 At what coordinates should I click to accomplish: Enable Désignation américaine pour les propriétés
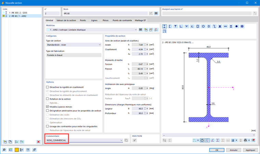click(x=48, y=110)
